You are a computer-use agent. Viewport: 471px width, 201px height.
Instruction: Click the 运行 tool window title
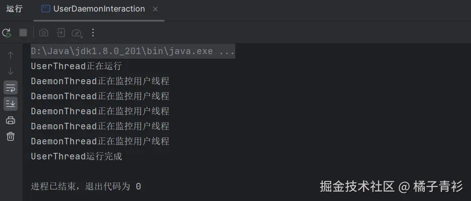pos(15,9)
